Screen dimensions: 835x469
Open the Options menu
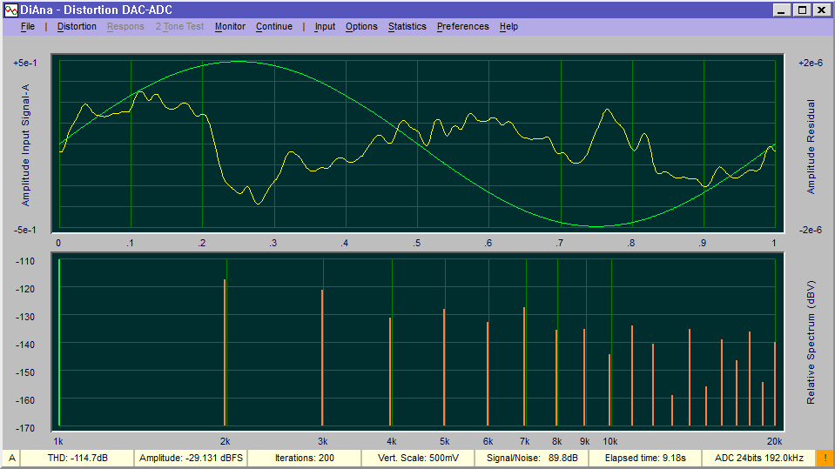361,26
